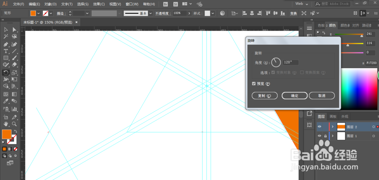379x180 pixels.
Task: Hide 图层 1 using eye icon
Action: [x=319, y=136]
